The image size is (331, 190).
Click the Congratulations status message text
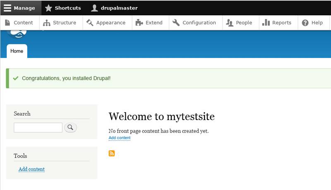tap(66, 78)
